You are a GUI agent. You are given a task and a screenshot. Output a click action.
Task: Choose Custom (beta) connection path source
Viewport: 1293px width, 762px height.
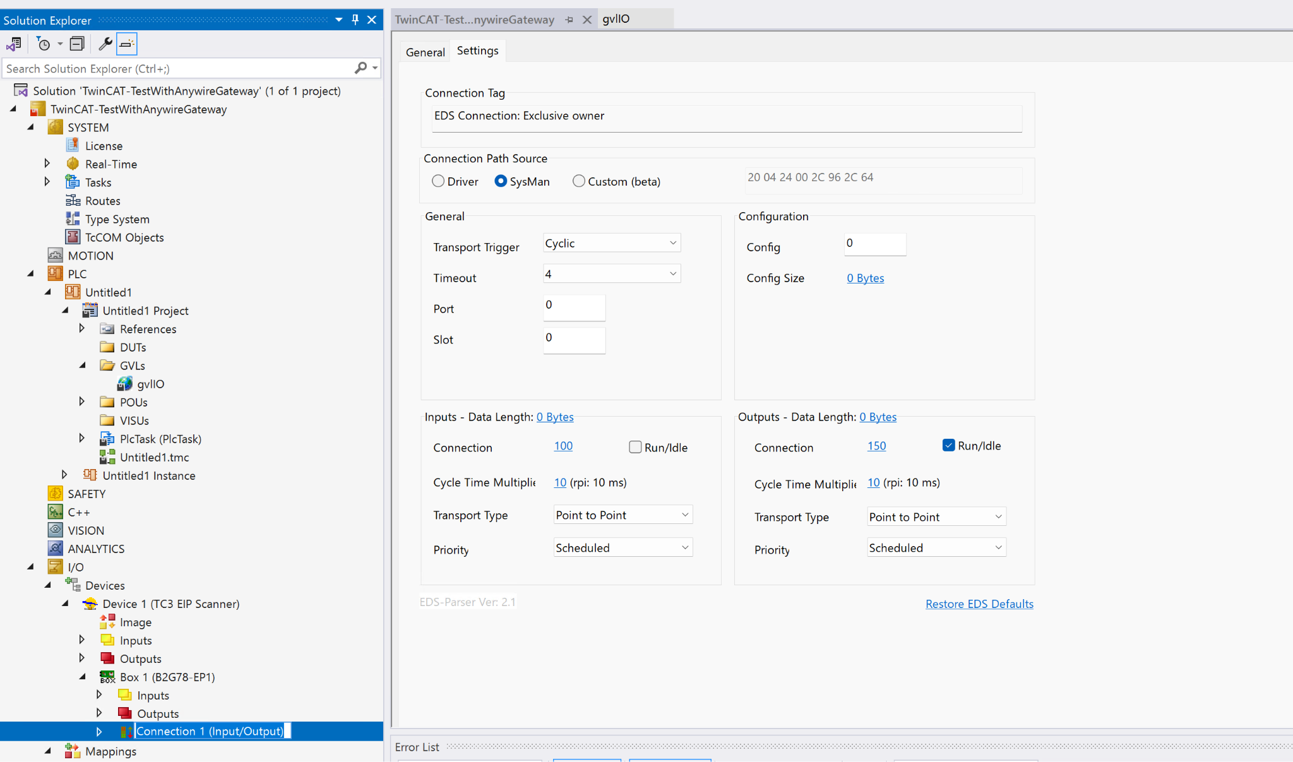coord(579,181)
